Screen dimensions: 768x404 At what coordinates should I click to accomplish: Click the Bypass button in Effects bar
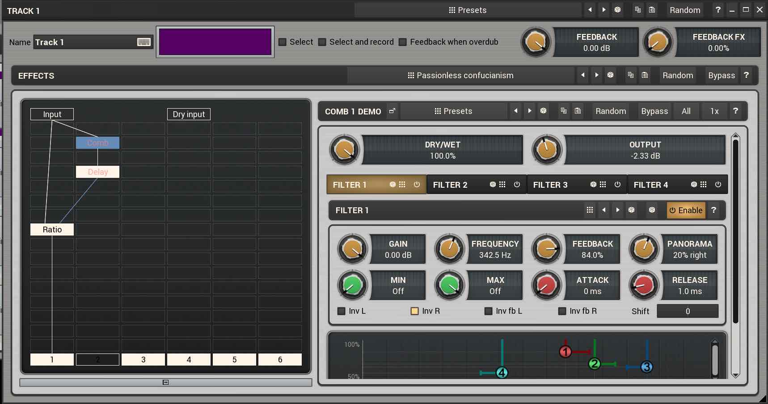point(721,76)
